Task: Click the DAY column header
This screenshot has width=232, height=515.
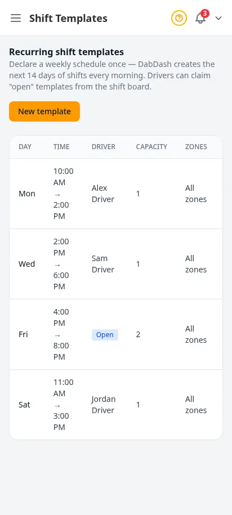Action: (x=25, y=147)
